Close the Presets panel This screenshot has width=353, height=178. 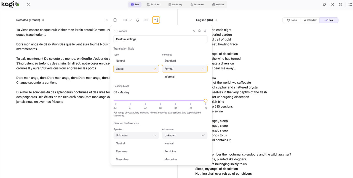coord(194,31)
